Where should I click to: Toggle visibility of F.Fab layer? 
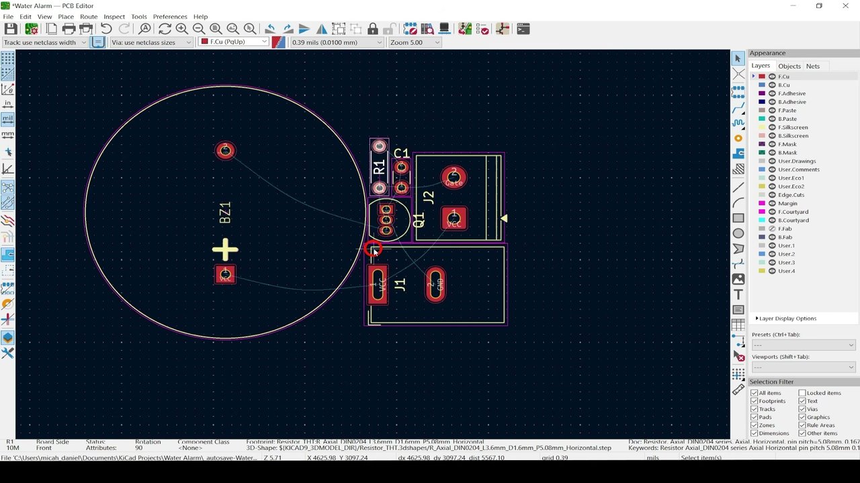772,229
